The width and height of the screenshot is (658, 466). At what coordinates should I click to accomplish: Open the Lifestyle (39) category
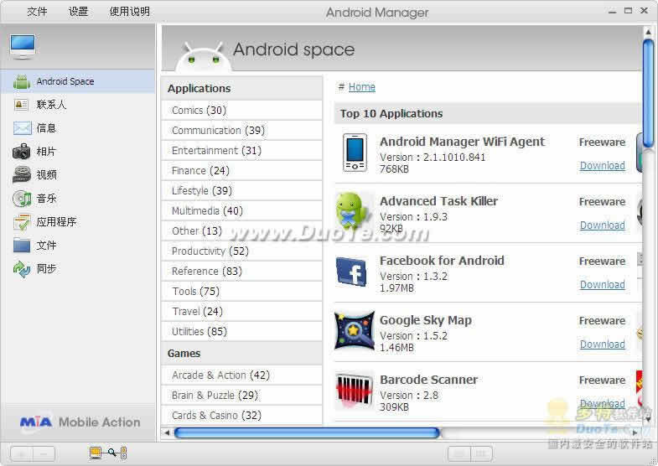[x=241, y=191]
